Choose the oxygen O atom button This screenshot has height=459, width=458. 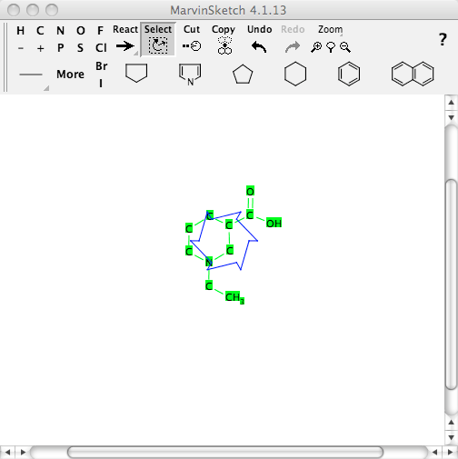coord(81,31)
